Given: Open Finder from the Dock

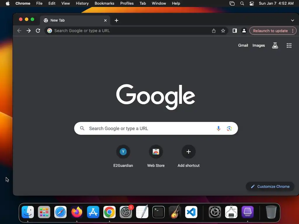Looking at the screenshot, I should coord(28,212).
